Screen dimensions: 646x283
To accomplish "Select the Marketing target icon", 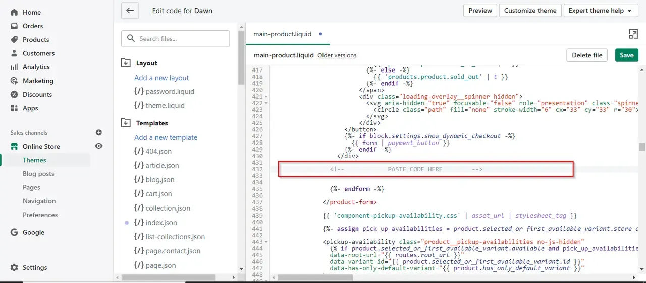I will coord(14,81).
